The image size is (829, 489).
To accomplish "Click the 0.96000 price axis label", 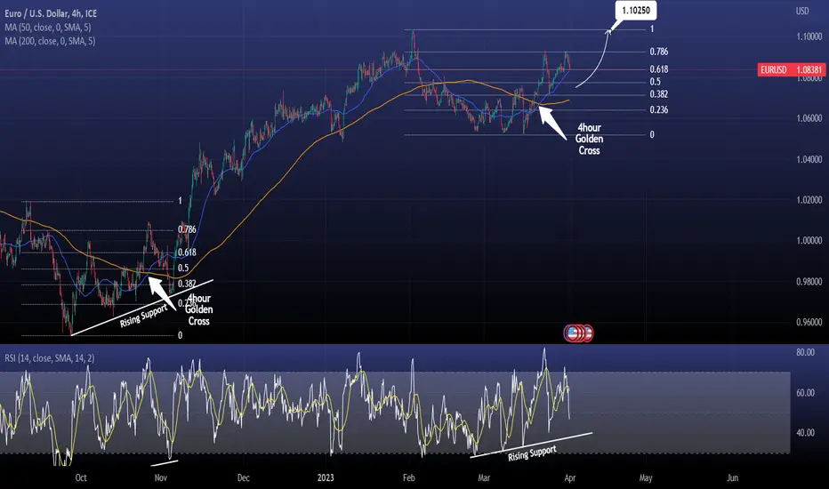I will click(x=809, y=322).
